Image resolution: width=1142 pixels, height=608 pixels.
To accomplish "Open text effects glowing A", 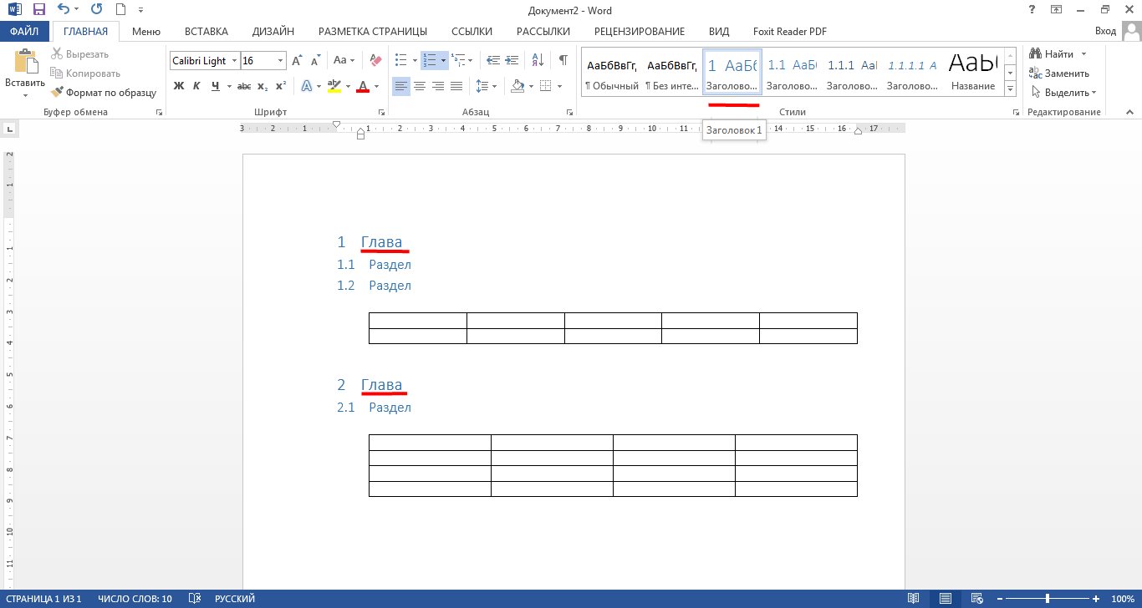I will tap(307, 86).
